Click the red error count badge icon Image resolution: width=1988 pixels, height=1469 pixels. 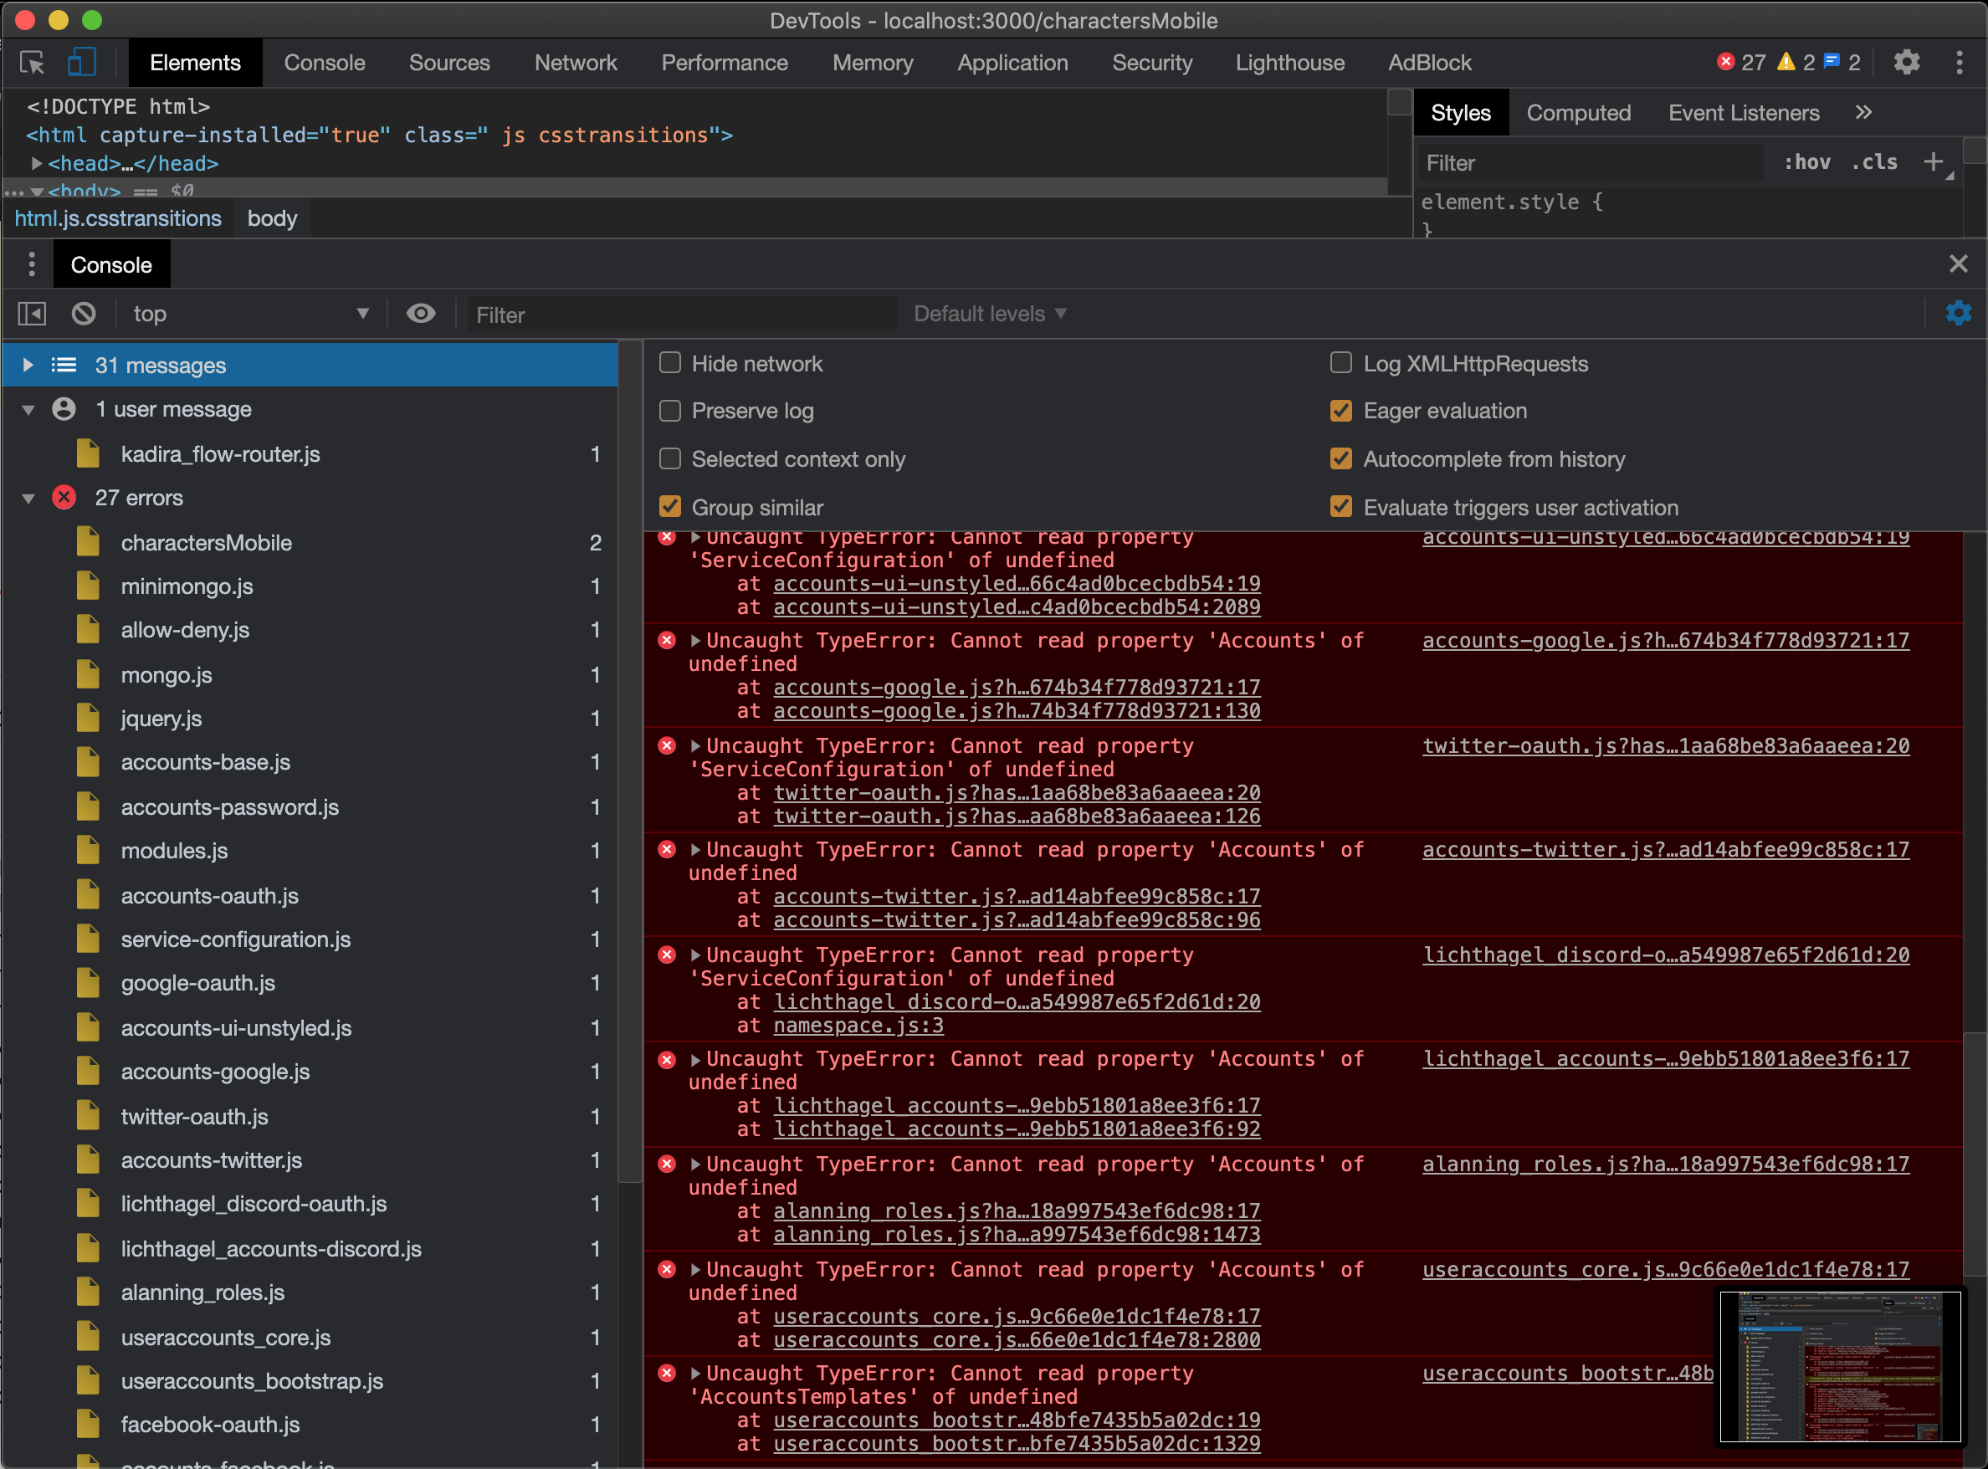(1725, 61)
